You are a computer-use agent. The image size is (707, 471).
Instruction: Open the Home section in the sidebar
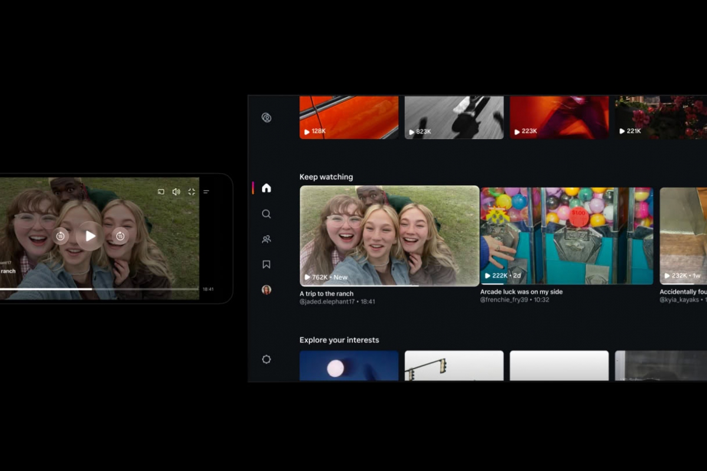[266, 188]
